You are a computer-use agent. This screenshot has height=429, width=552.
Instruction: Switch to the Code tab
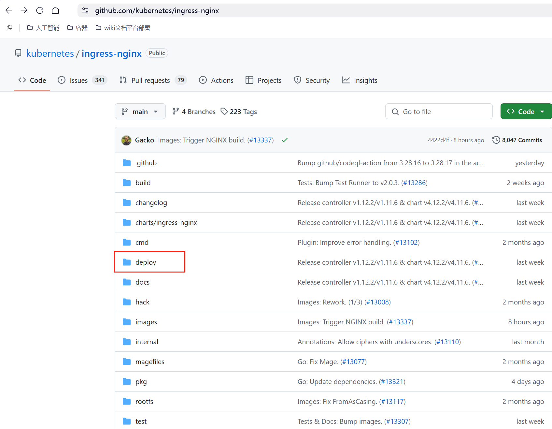tap(32, 80)
